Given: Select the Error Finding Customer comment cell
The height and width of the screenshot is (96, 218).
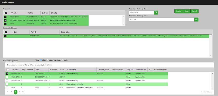Looking at the screenshot, I should [x=81, y=88].
